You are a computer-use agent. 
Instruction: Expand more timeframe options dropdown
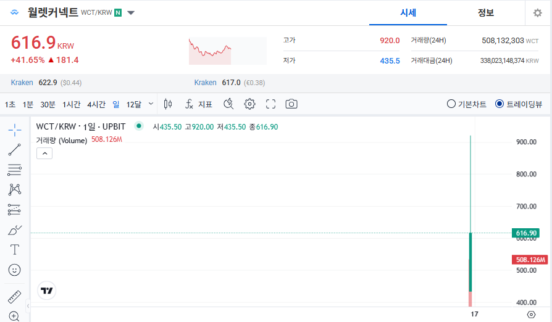(151, 104)
